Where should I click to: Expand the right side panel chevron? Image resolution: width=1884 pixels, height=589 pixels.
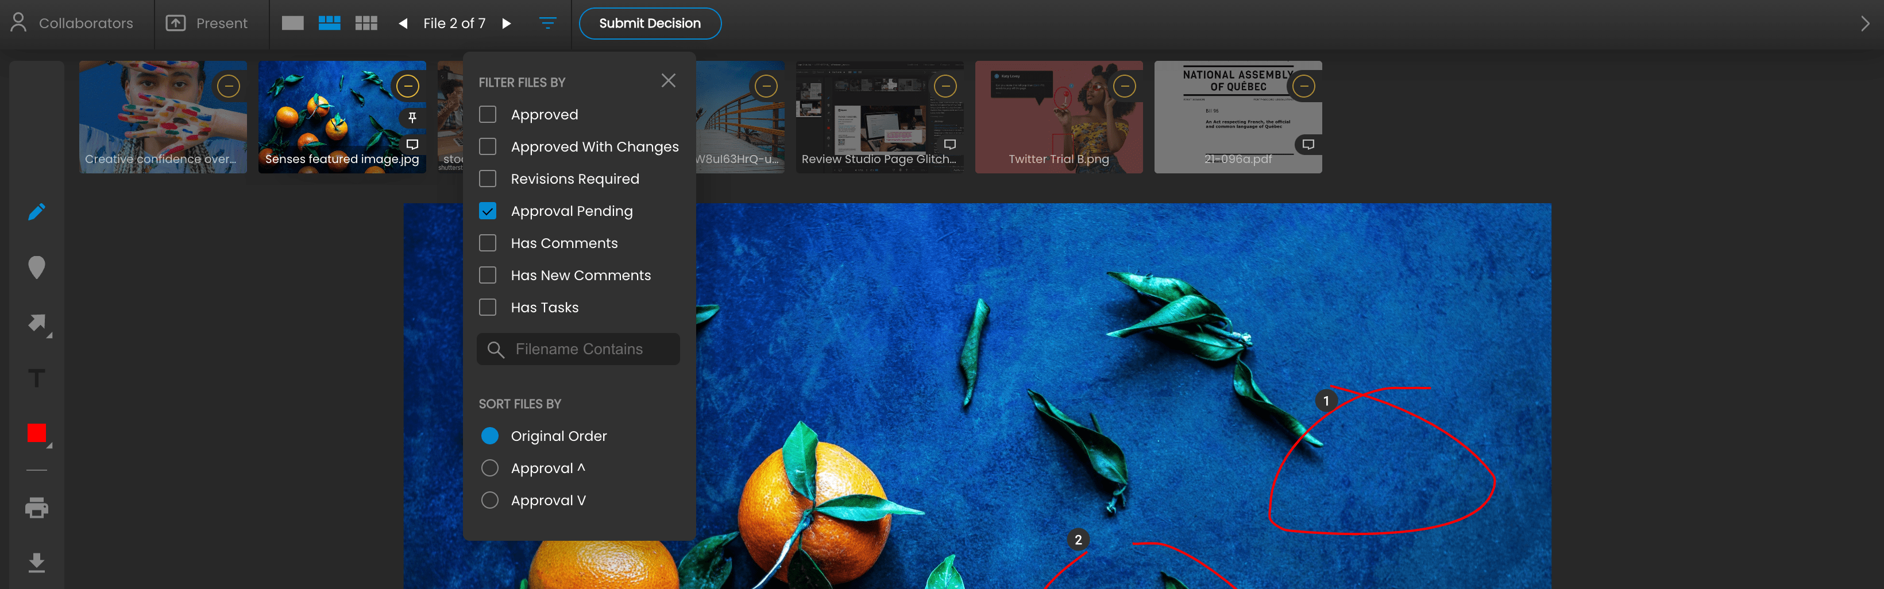coord(1864,24)
